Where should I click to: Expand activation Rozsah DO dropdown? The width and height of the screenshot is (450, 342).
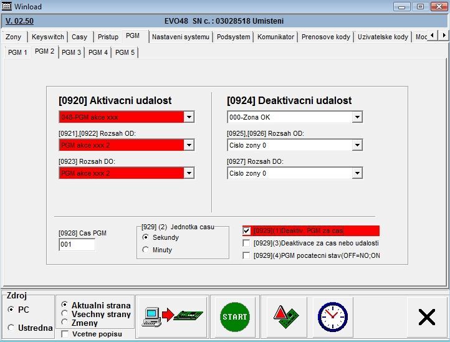click(189, 173)
